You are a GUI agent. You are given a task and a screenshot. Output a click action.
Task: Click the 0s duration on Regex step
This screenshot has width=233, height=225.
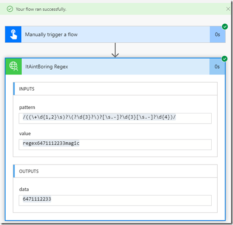coord(217,66)
